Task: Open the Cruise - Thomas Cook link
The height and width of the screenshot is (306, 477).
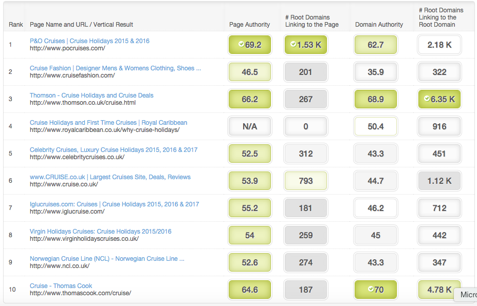Action: [61, 286]
